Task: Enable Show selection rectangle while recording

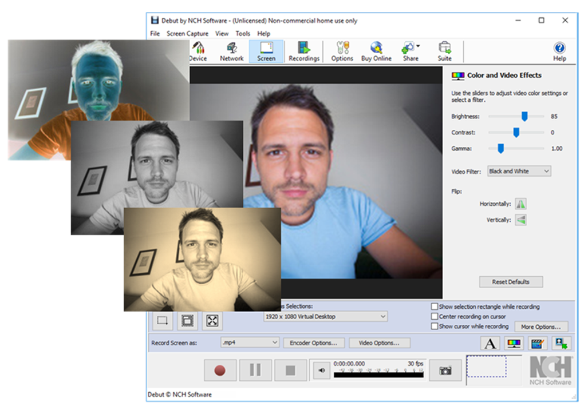Action: (x=434, y=307)
